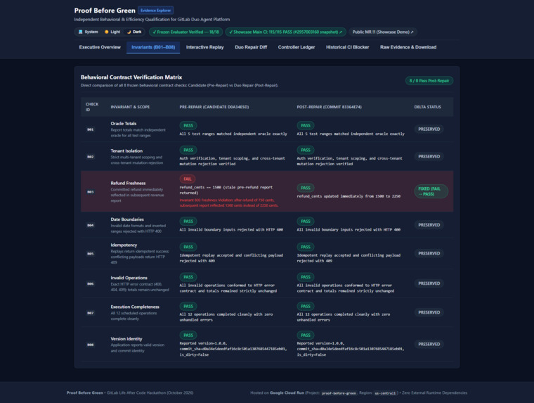Click PRESERVED status in Version Identity row

click(x=429, y=344)
